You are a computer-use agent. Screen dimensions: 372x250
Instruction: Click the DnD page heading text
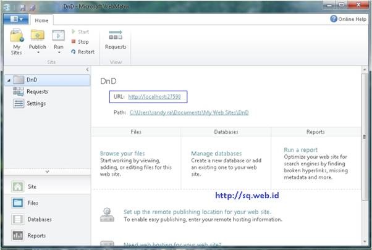(108, 81)
